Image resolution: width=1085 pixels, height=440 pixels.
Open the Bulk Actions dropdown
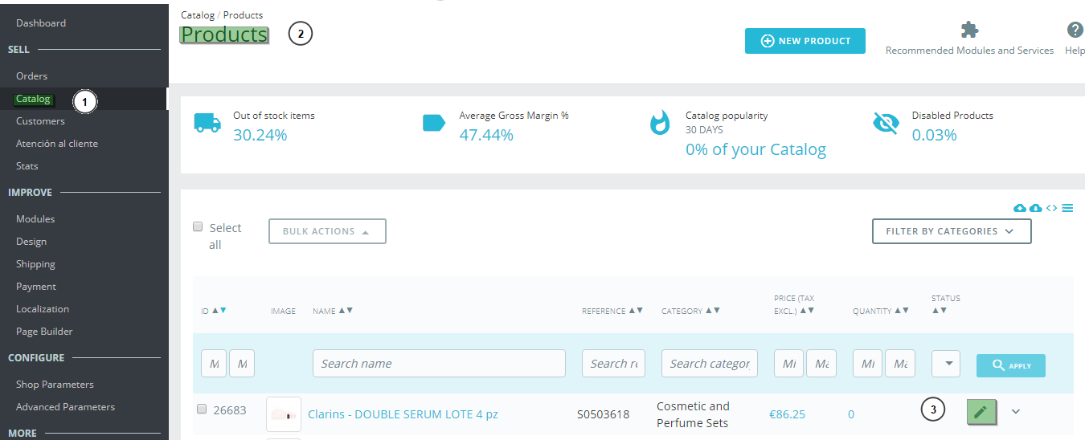point(327,231)
